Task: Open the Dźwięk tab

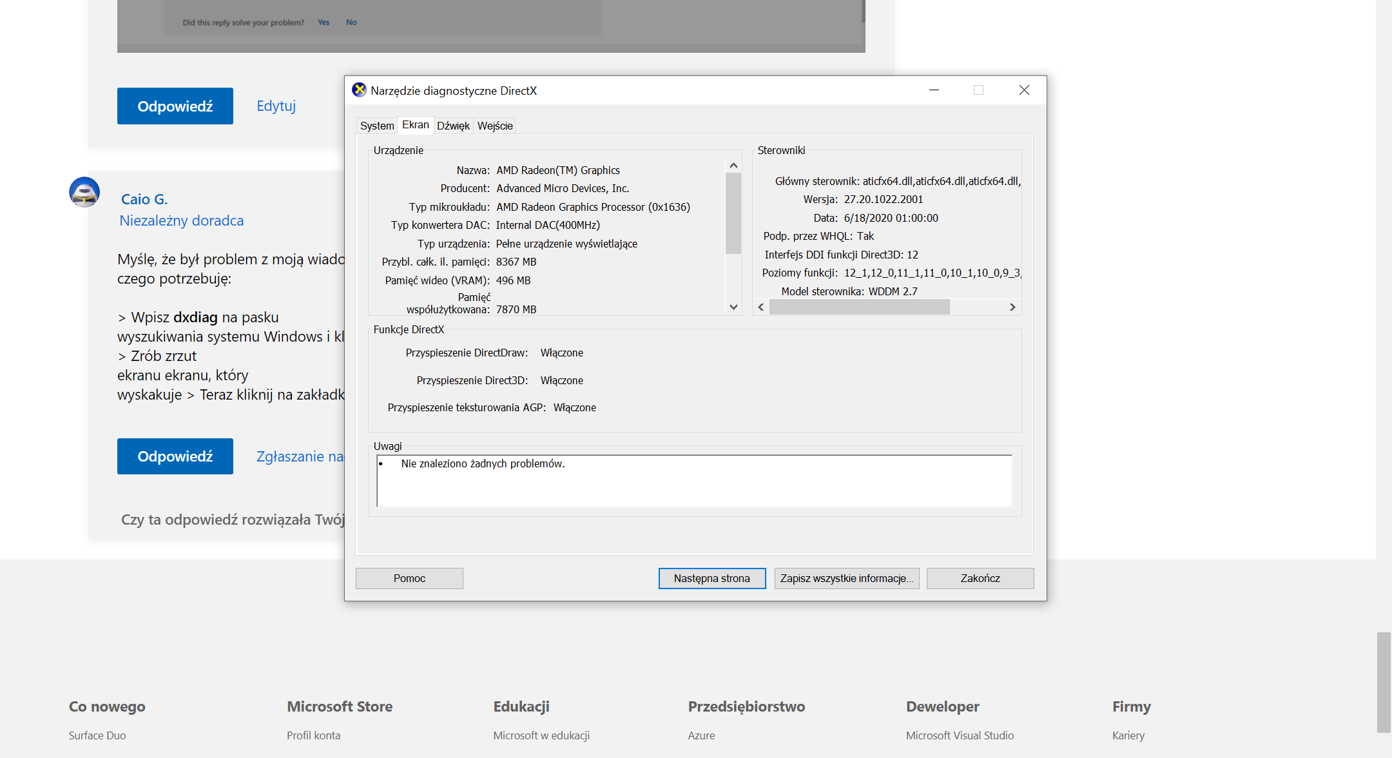Action: (453, 126)
